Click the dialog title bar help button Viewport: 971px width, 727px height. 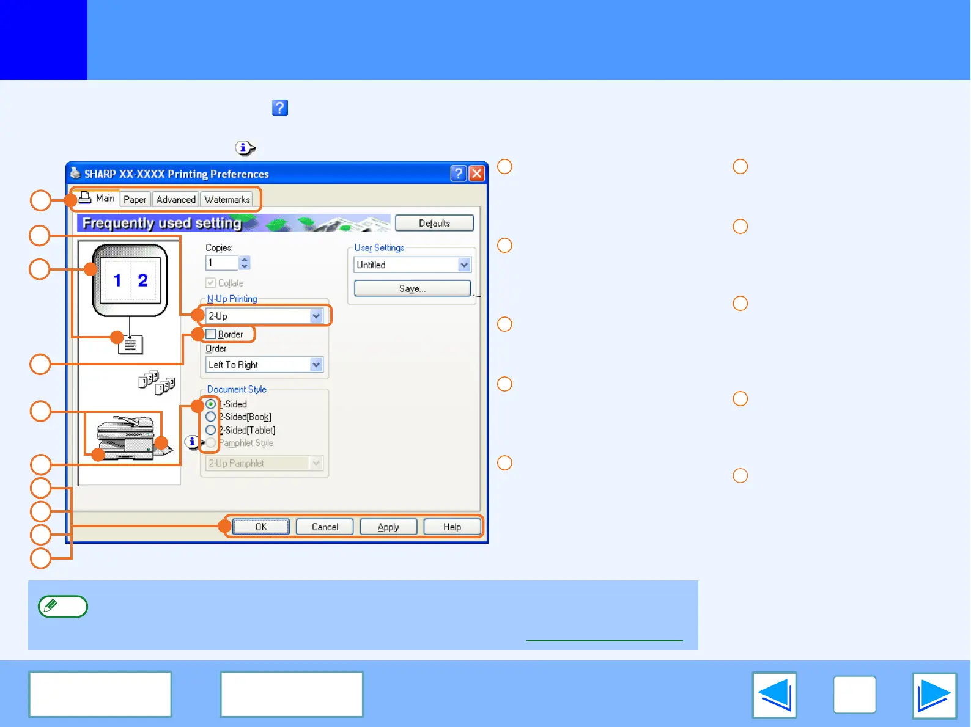click(x=459, y=174)
